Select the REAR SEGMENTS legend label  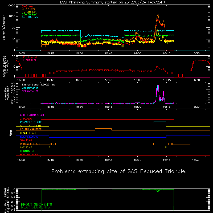tap(35, 207)
